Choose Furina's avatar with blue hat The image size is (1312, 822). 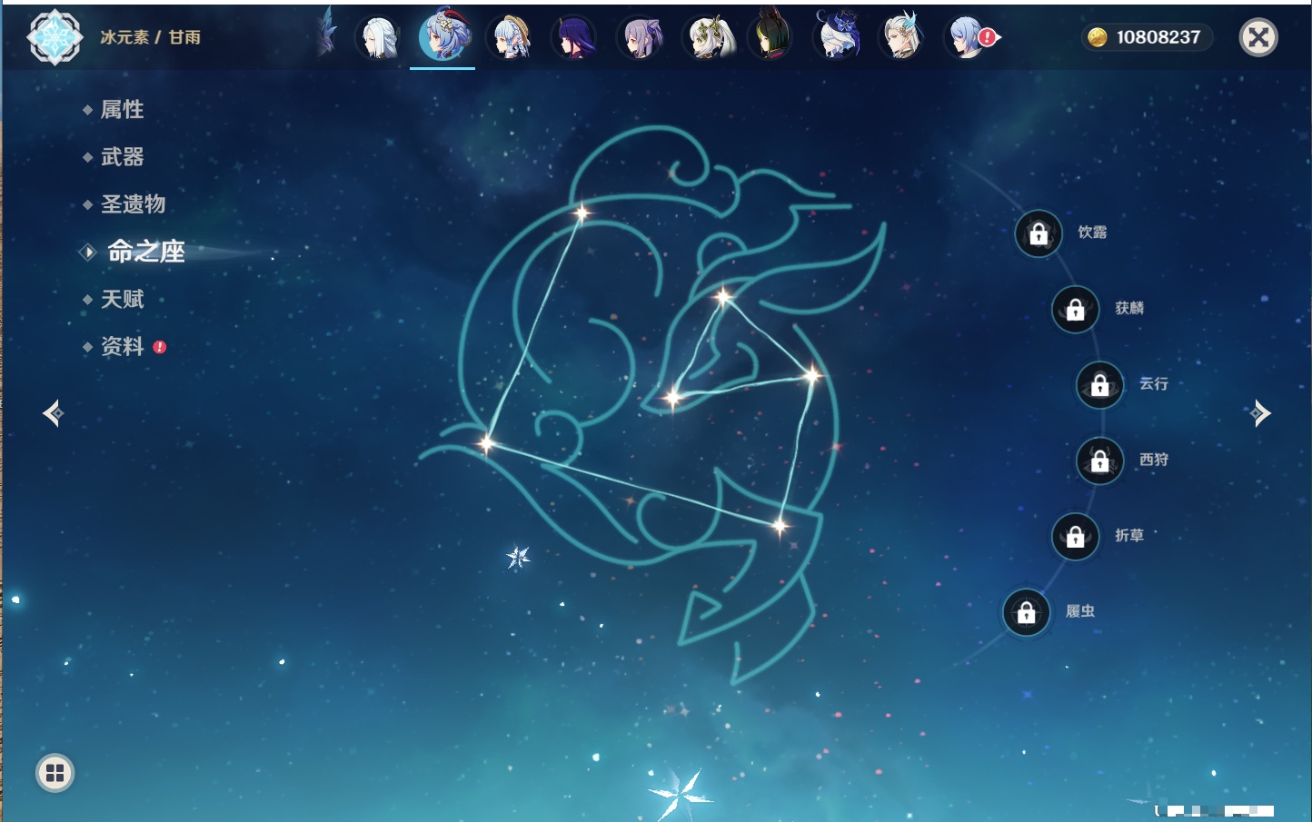[x=836, y=38]
